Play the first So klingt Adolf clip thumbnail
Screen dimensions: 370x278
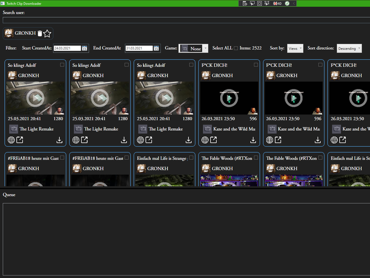point(35,98)
